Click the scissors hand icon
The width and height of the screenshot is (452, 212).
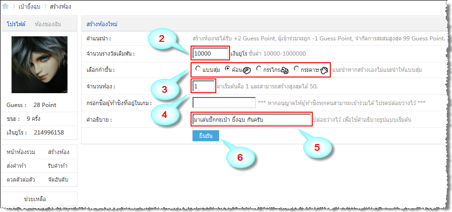[285, 70]
